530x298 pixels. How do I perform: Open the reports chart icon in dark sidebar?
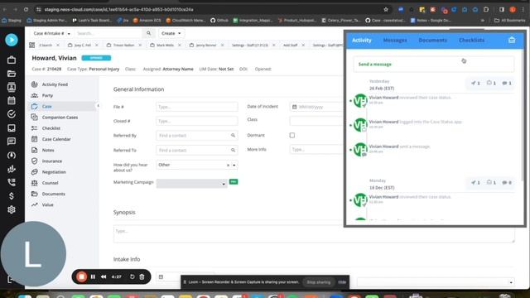tap(12, 169)
